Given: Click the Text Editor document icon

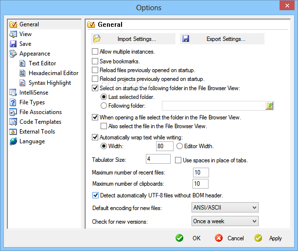Looking at the screenshot, I should [x=22, y=63].
